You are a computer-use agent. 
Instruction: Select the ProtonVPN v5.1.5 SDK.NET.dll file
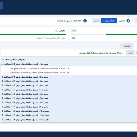[39, 73]
